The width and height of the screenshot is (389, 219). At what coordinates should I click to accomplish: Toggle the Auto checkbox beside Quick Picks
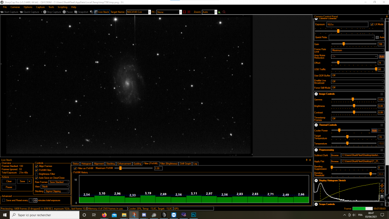click(x=377, y=37)
